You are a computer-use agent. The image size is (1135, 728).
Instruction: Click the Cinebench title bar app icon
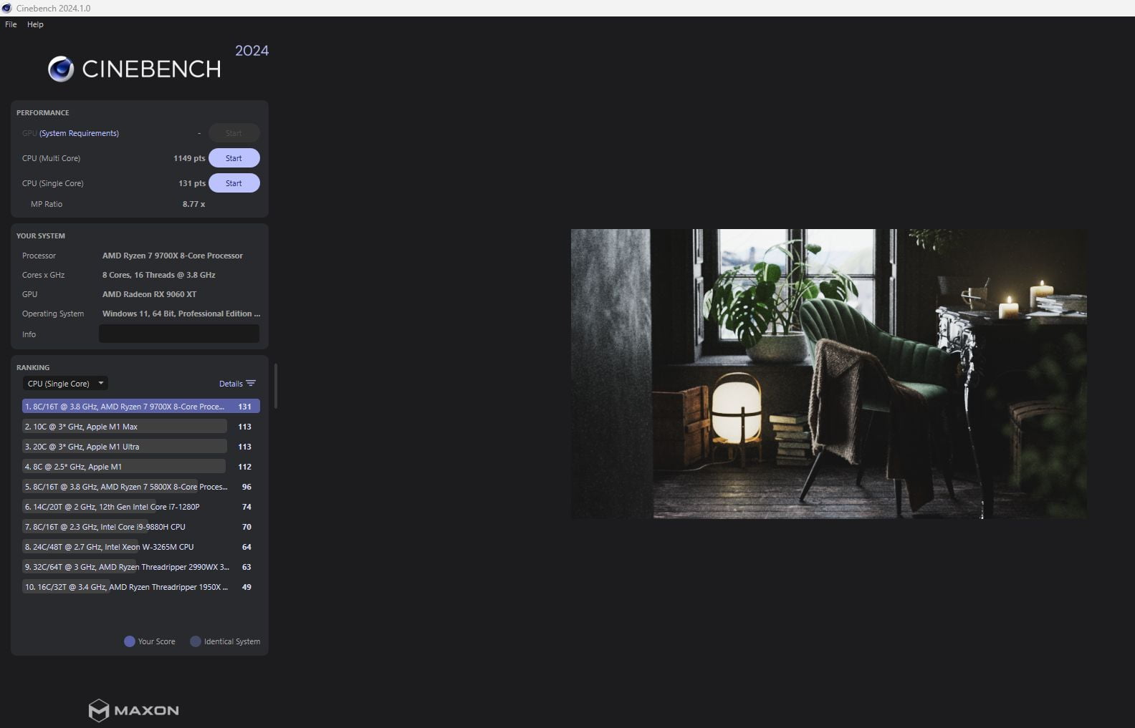coord(7,8)
